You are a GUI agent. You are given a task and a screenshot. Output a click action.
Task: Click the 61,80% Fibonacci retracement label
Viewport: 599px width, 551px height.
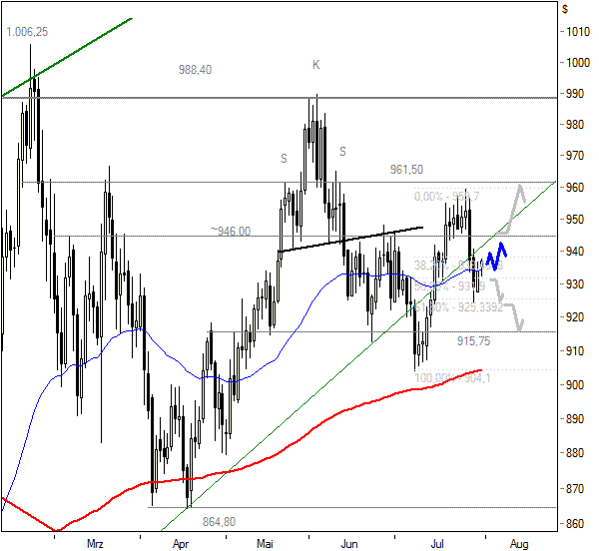[x=459, y=306]
